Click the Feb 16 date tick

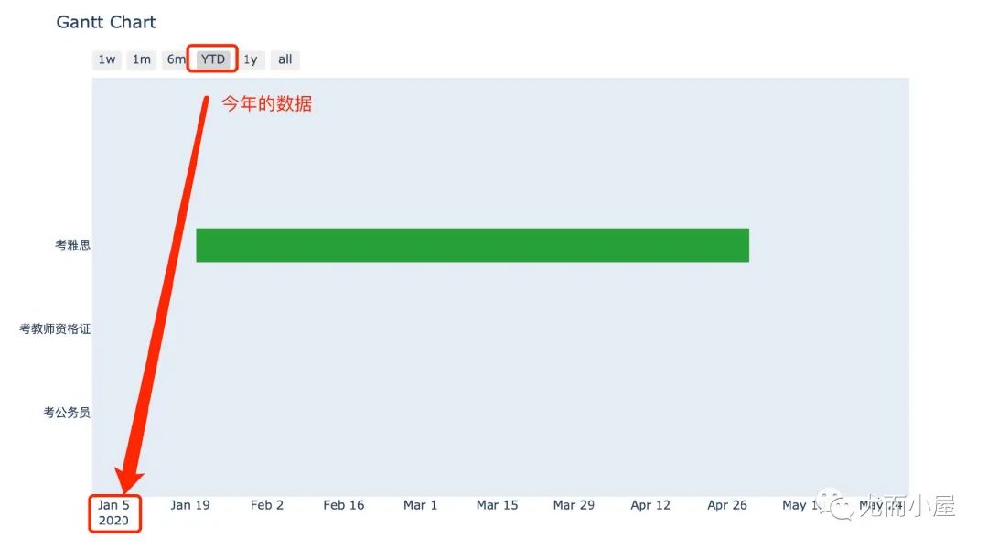[x=343, y=505]
